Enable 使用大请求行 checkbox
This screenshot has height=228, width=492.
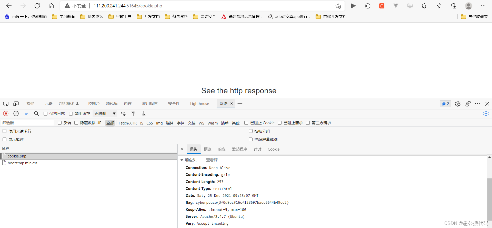point(4,131)
